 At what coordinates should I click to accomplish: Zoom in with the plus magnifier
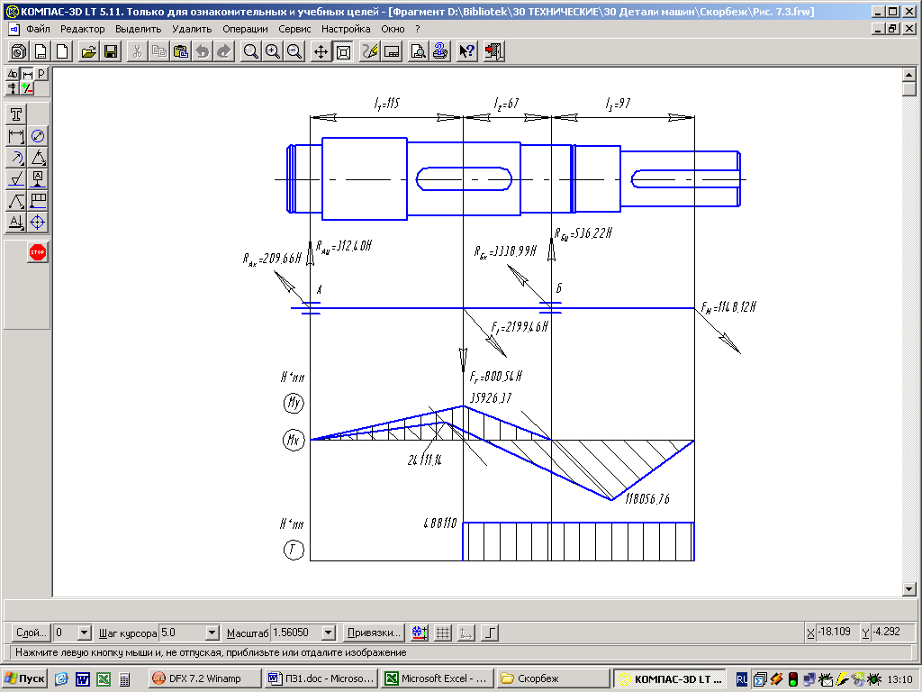pyautogui.click(x=273, y=51)
